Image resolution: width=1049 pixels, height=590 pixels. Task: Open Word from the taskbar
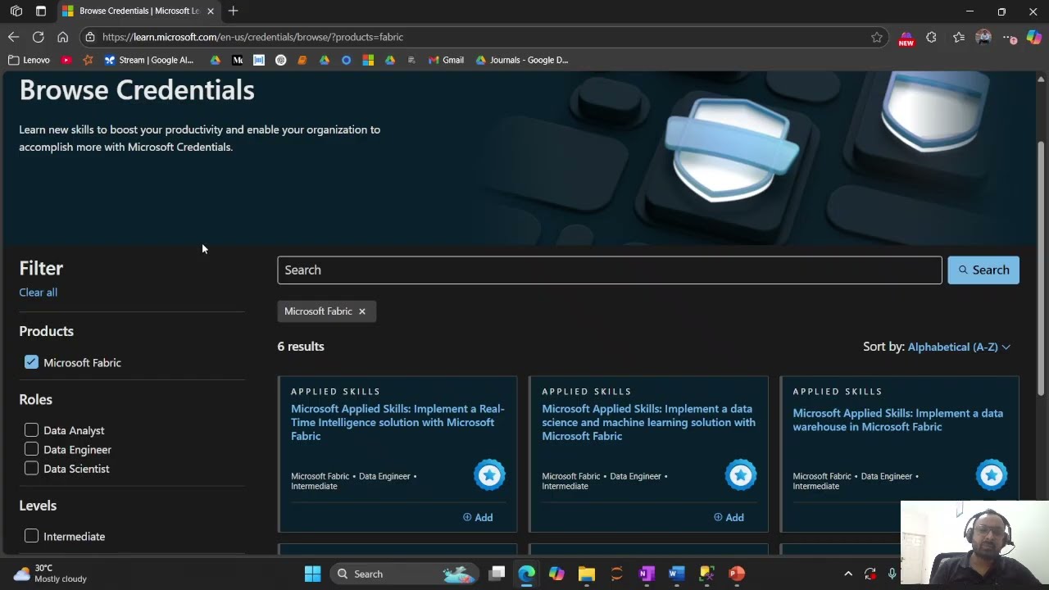tap(676, 574)
